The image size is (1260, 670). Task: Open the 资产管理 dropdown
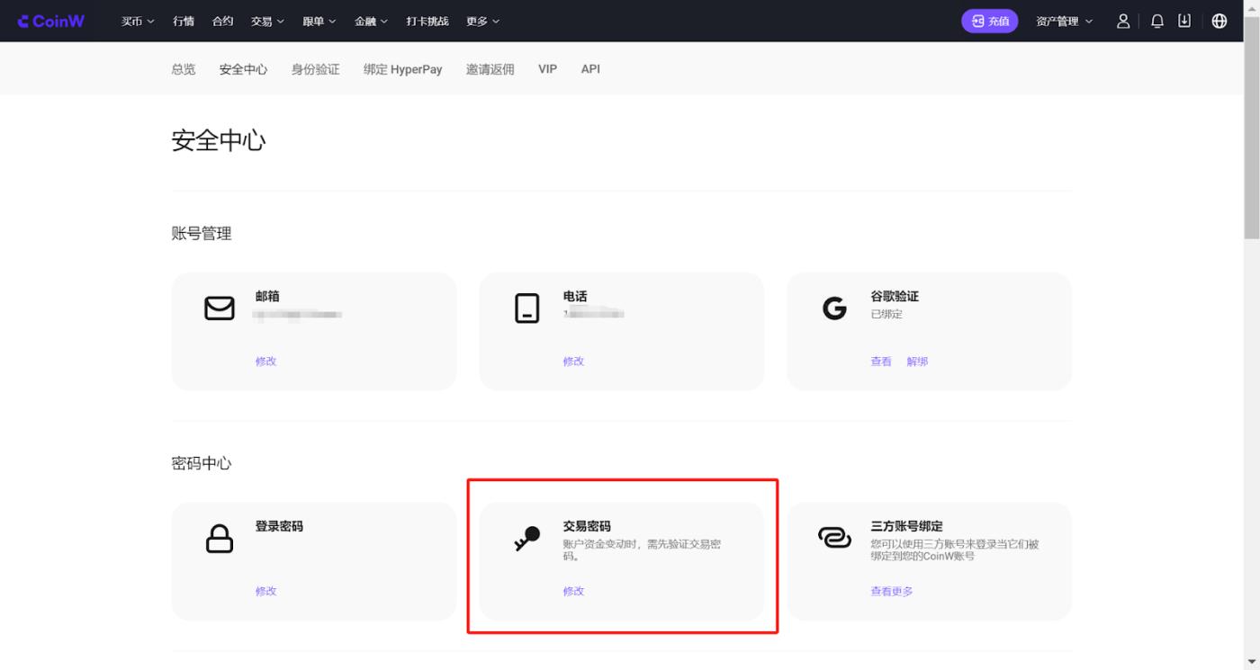click(x=1064, y=21)
